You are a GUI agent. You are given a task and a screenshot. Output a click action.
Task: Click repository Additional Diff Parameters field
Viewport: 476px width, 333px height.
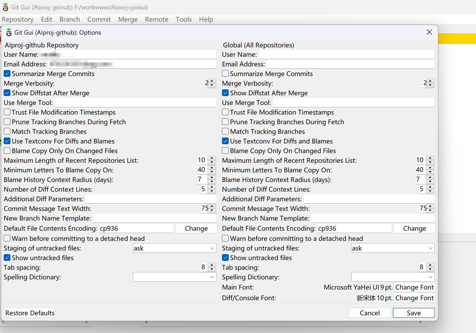151,199
